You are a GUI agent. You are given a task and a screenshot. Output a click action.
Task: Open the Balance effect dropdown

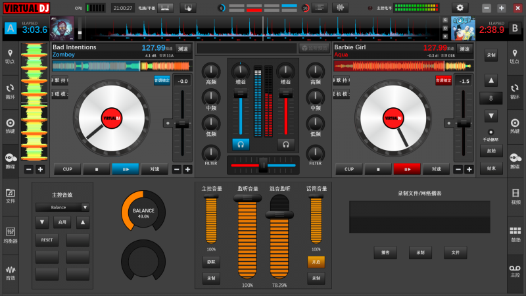pos(62,207)
